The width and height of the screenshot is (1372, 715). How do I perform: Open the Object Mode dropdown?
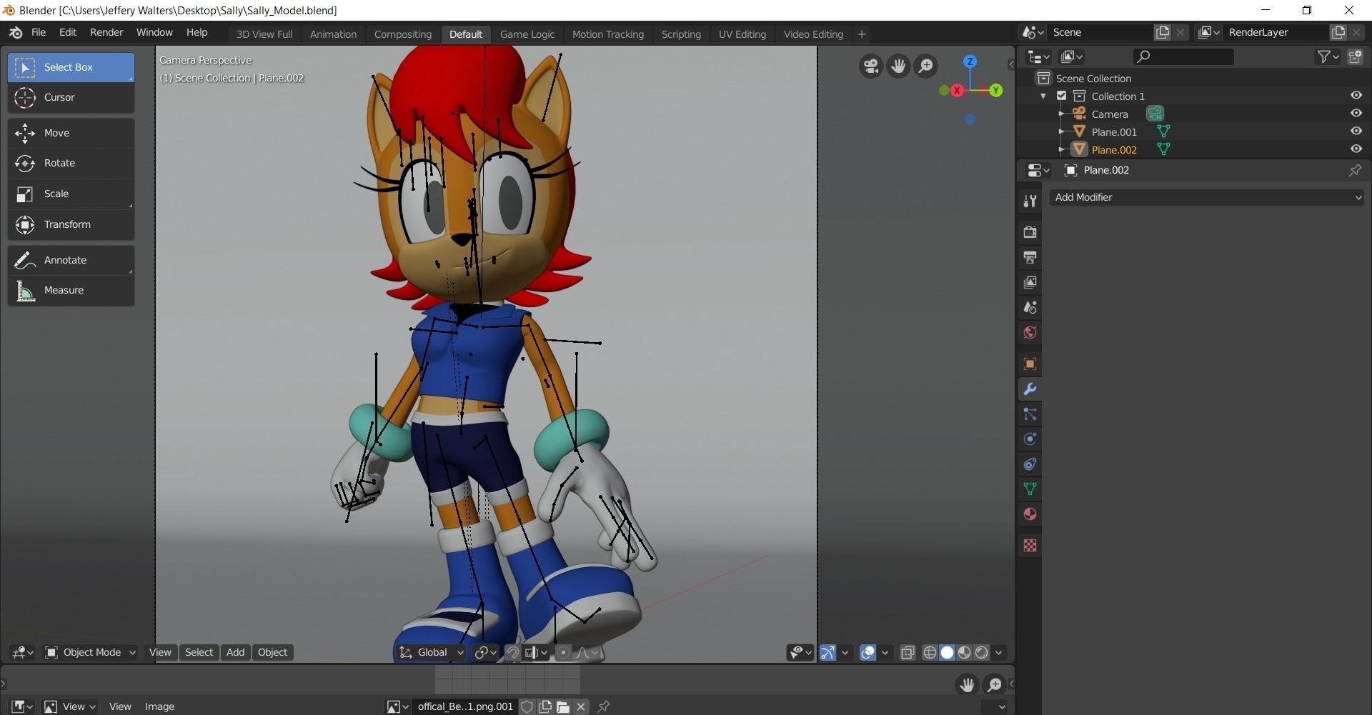[90, 652]
